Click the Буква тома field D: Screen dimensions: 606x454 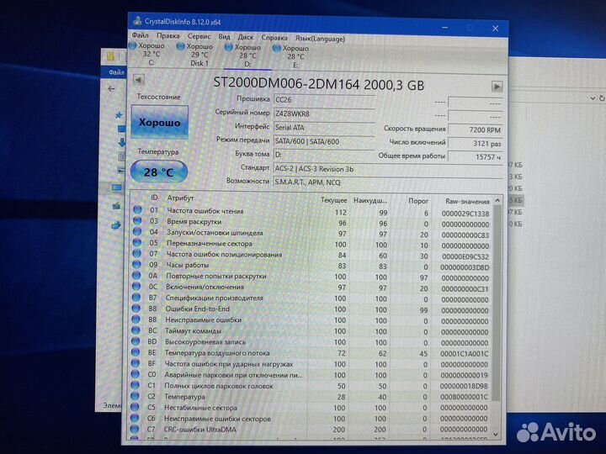(x=324, y=155)
